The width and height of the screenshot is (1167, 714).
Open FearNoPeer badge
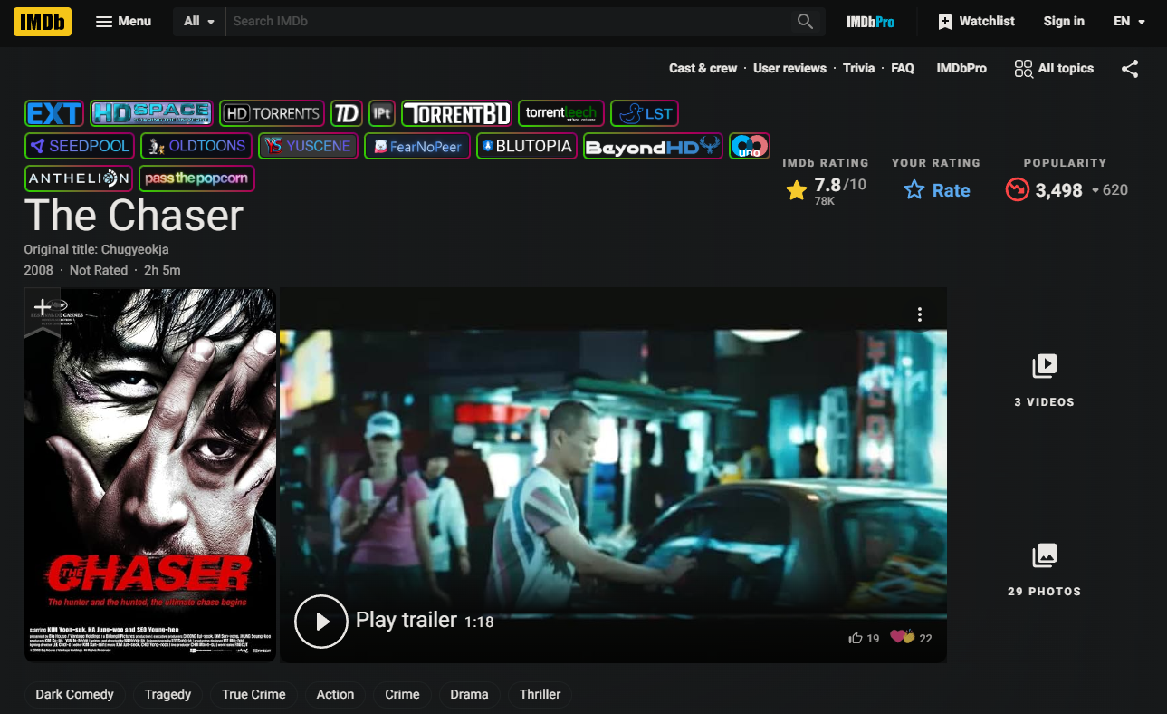point(417,146)
